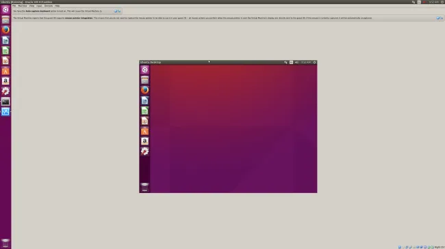Click the bold 'Auto capture keyboard' notification text

(x=38, y=11)
